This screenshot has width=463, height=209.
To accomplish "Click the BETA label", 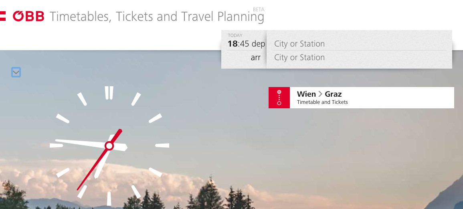I will point(259,10).
